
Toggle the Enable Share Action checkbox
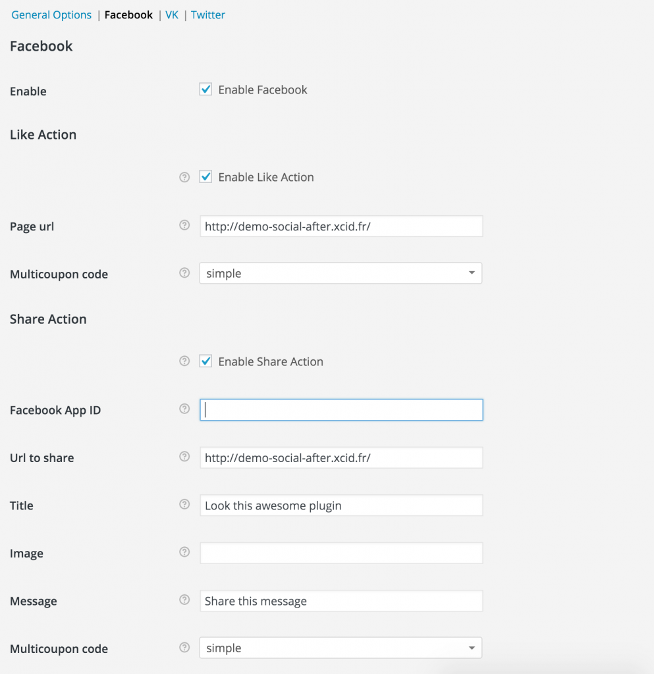click(x=206, y=361)
